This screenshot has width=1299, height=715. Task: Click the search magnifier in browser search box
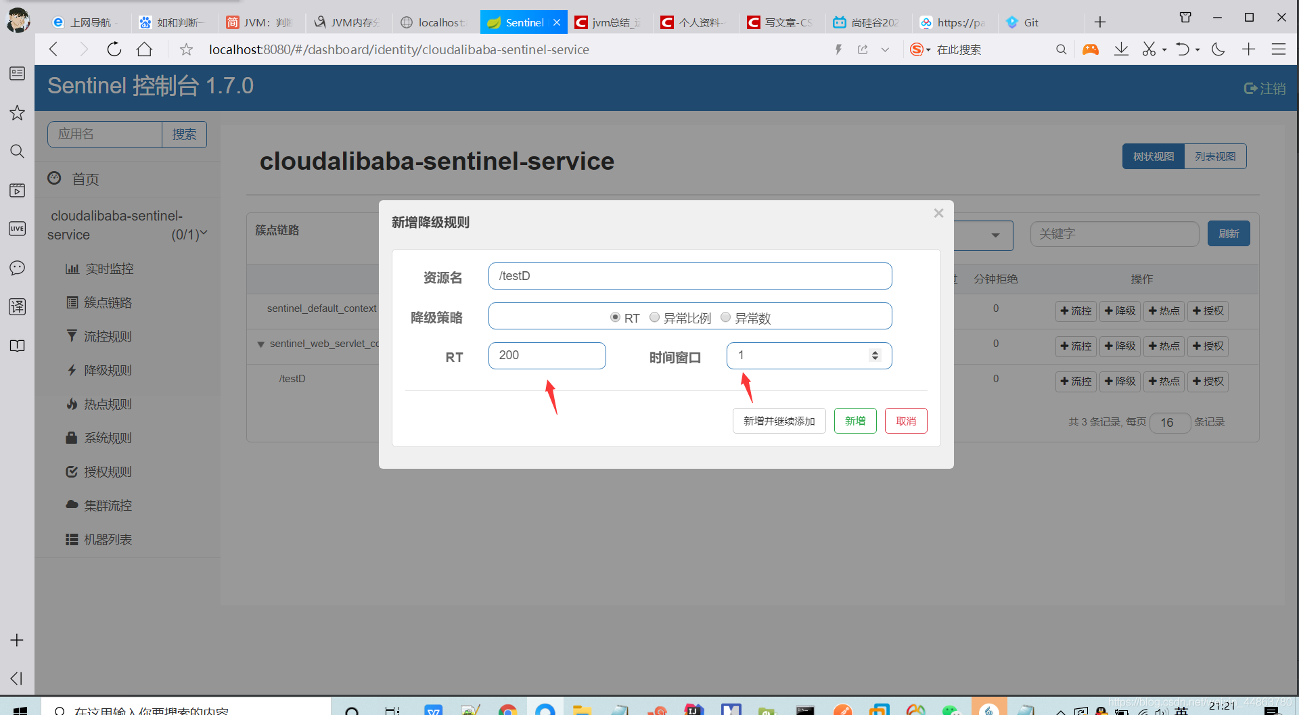coord(1061,49)
